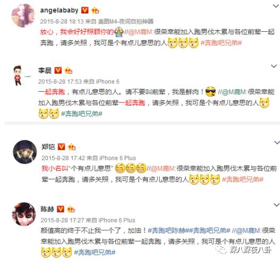Open 陈赫's profile avatar
280x262 pixels.
pyautogui.click(x=24, y=214)
